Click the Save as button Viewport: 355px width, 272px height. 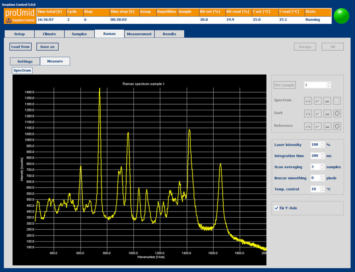pyautogui.click(x=47, y=47)
